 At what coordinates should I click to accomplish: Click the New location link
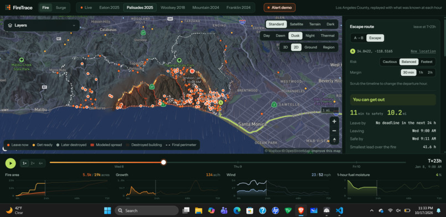coord(423,51)
